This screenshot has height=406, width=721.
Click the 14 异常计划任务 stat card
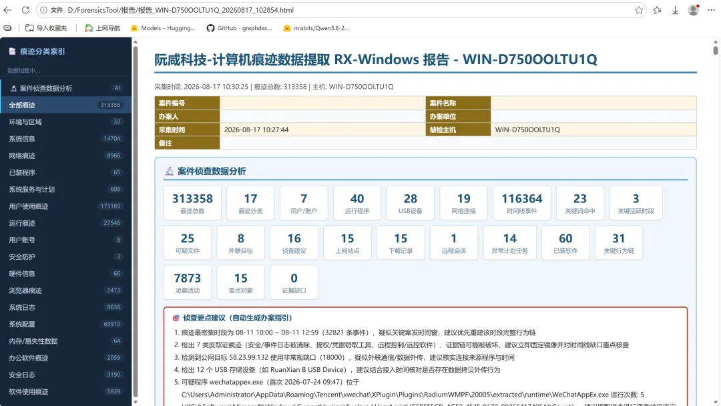coord(510,242)
